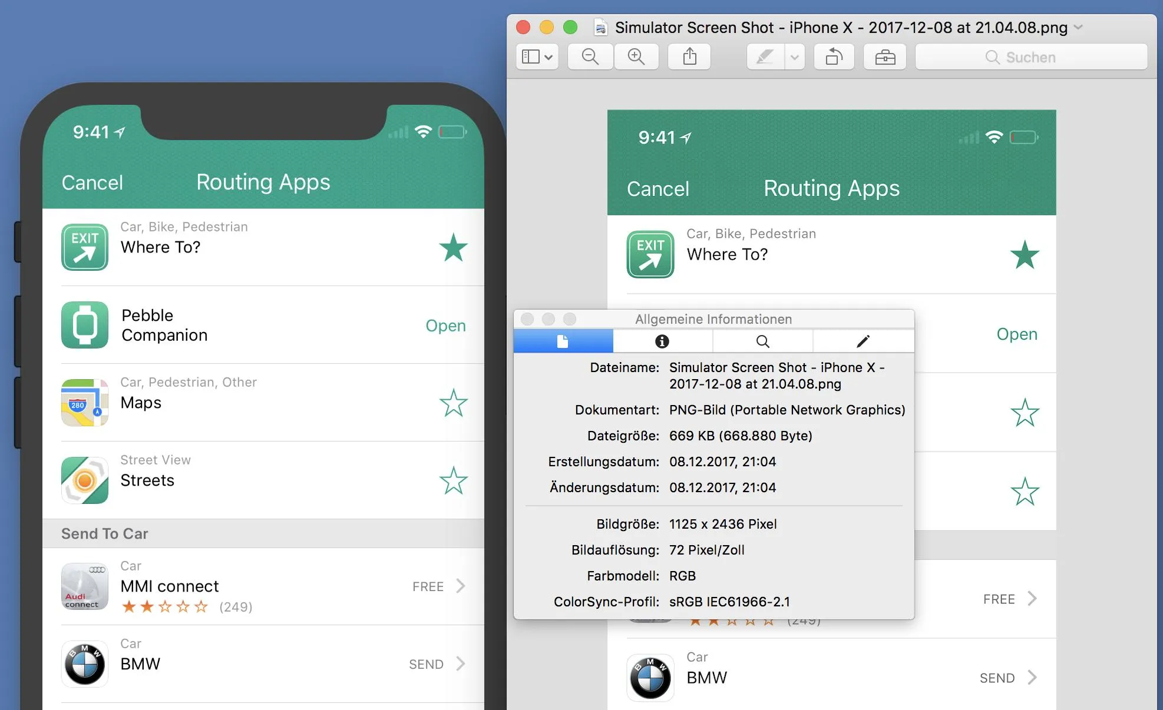
Task: Click the Pebble Companion app icon
Action: pyautogui.click(x=84, y=324)
